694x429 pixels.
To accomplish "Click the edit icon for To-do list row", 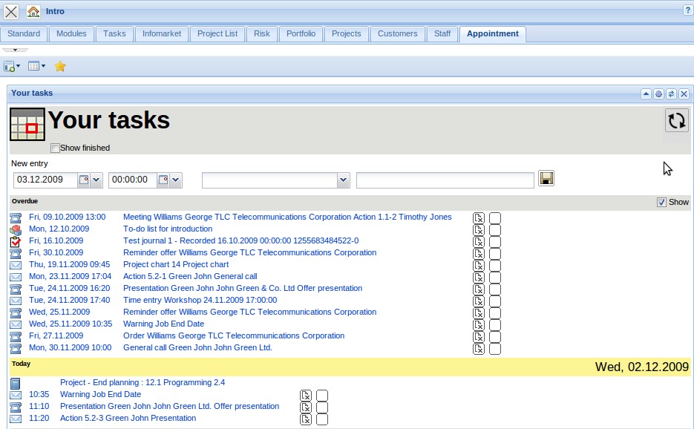I will pos(479,229).
